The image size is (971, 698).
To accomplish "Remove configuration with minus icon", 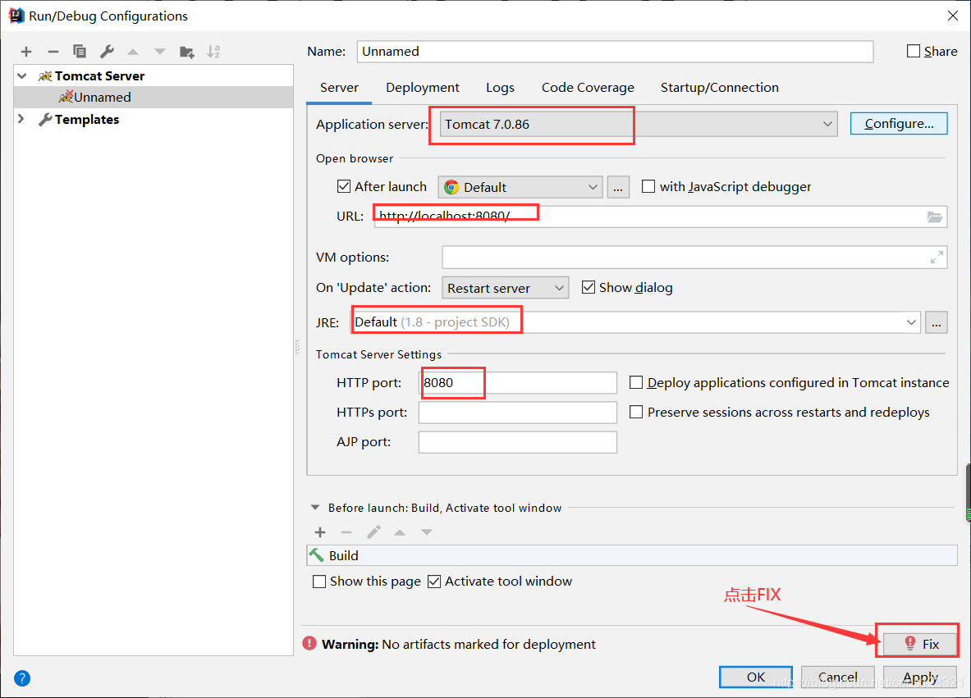I will pos(53,52).
